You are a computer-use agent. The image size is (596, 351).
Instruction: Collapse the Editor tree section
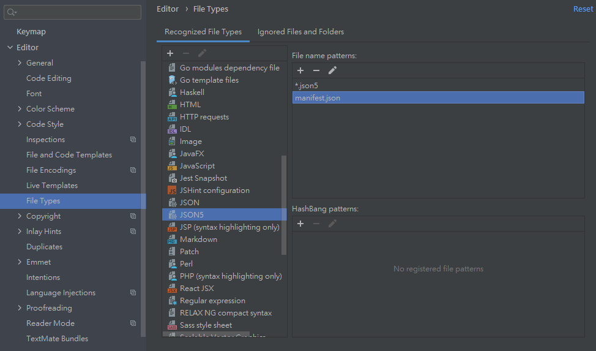tap(10, 47)
